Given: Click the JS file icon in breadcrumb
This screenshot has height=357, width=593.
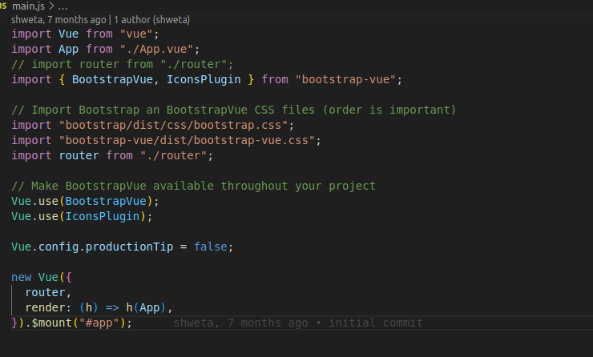Looking at the screenshot, I should click(x=3, y=6).
